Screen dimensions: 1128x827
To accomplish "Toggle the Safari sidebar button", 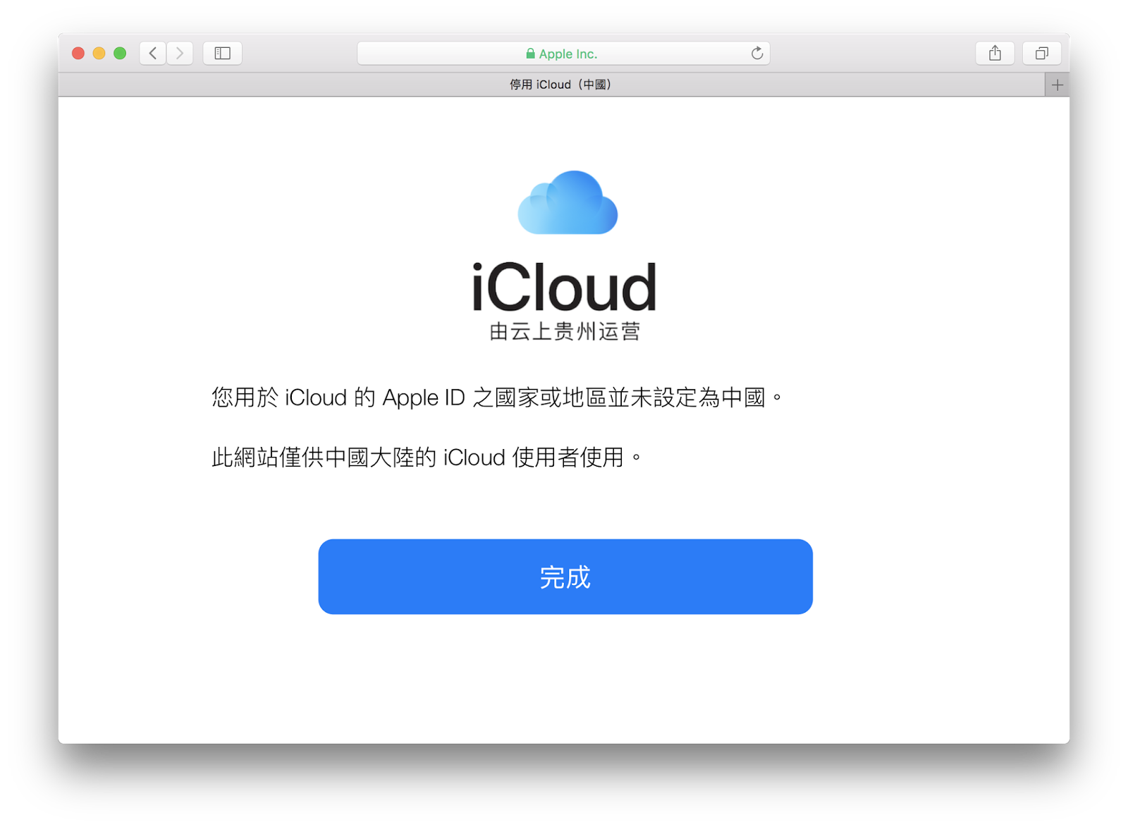I will point(223,54).
